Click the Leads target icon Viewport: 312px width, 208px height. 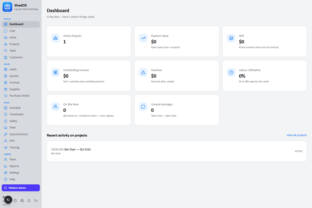(x=5, y=69)
